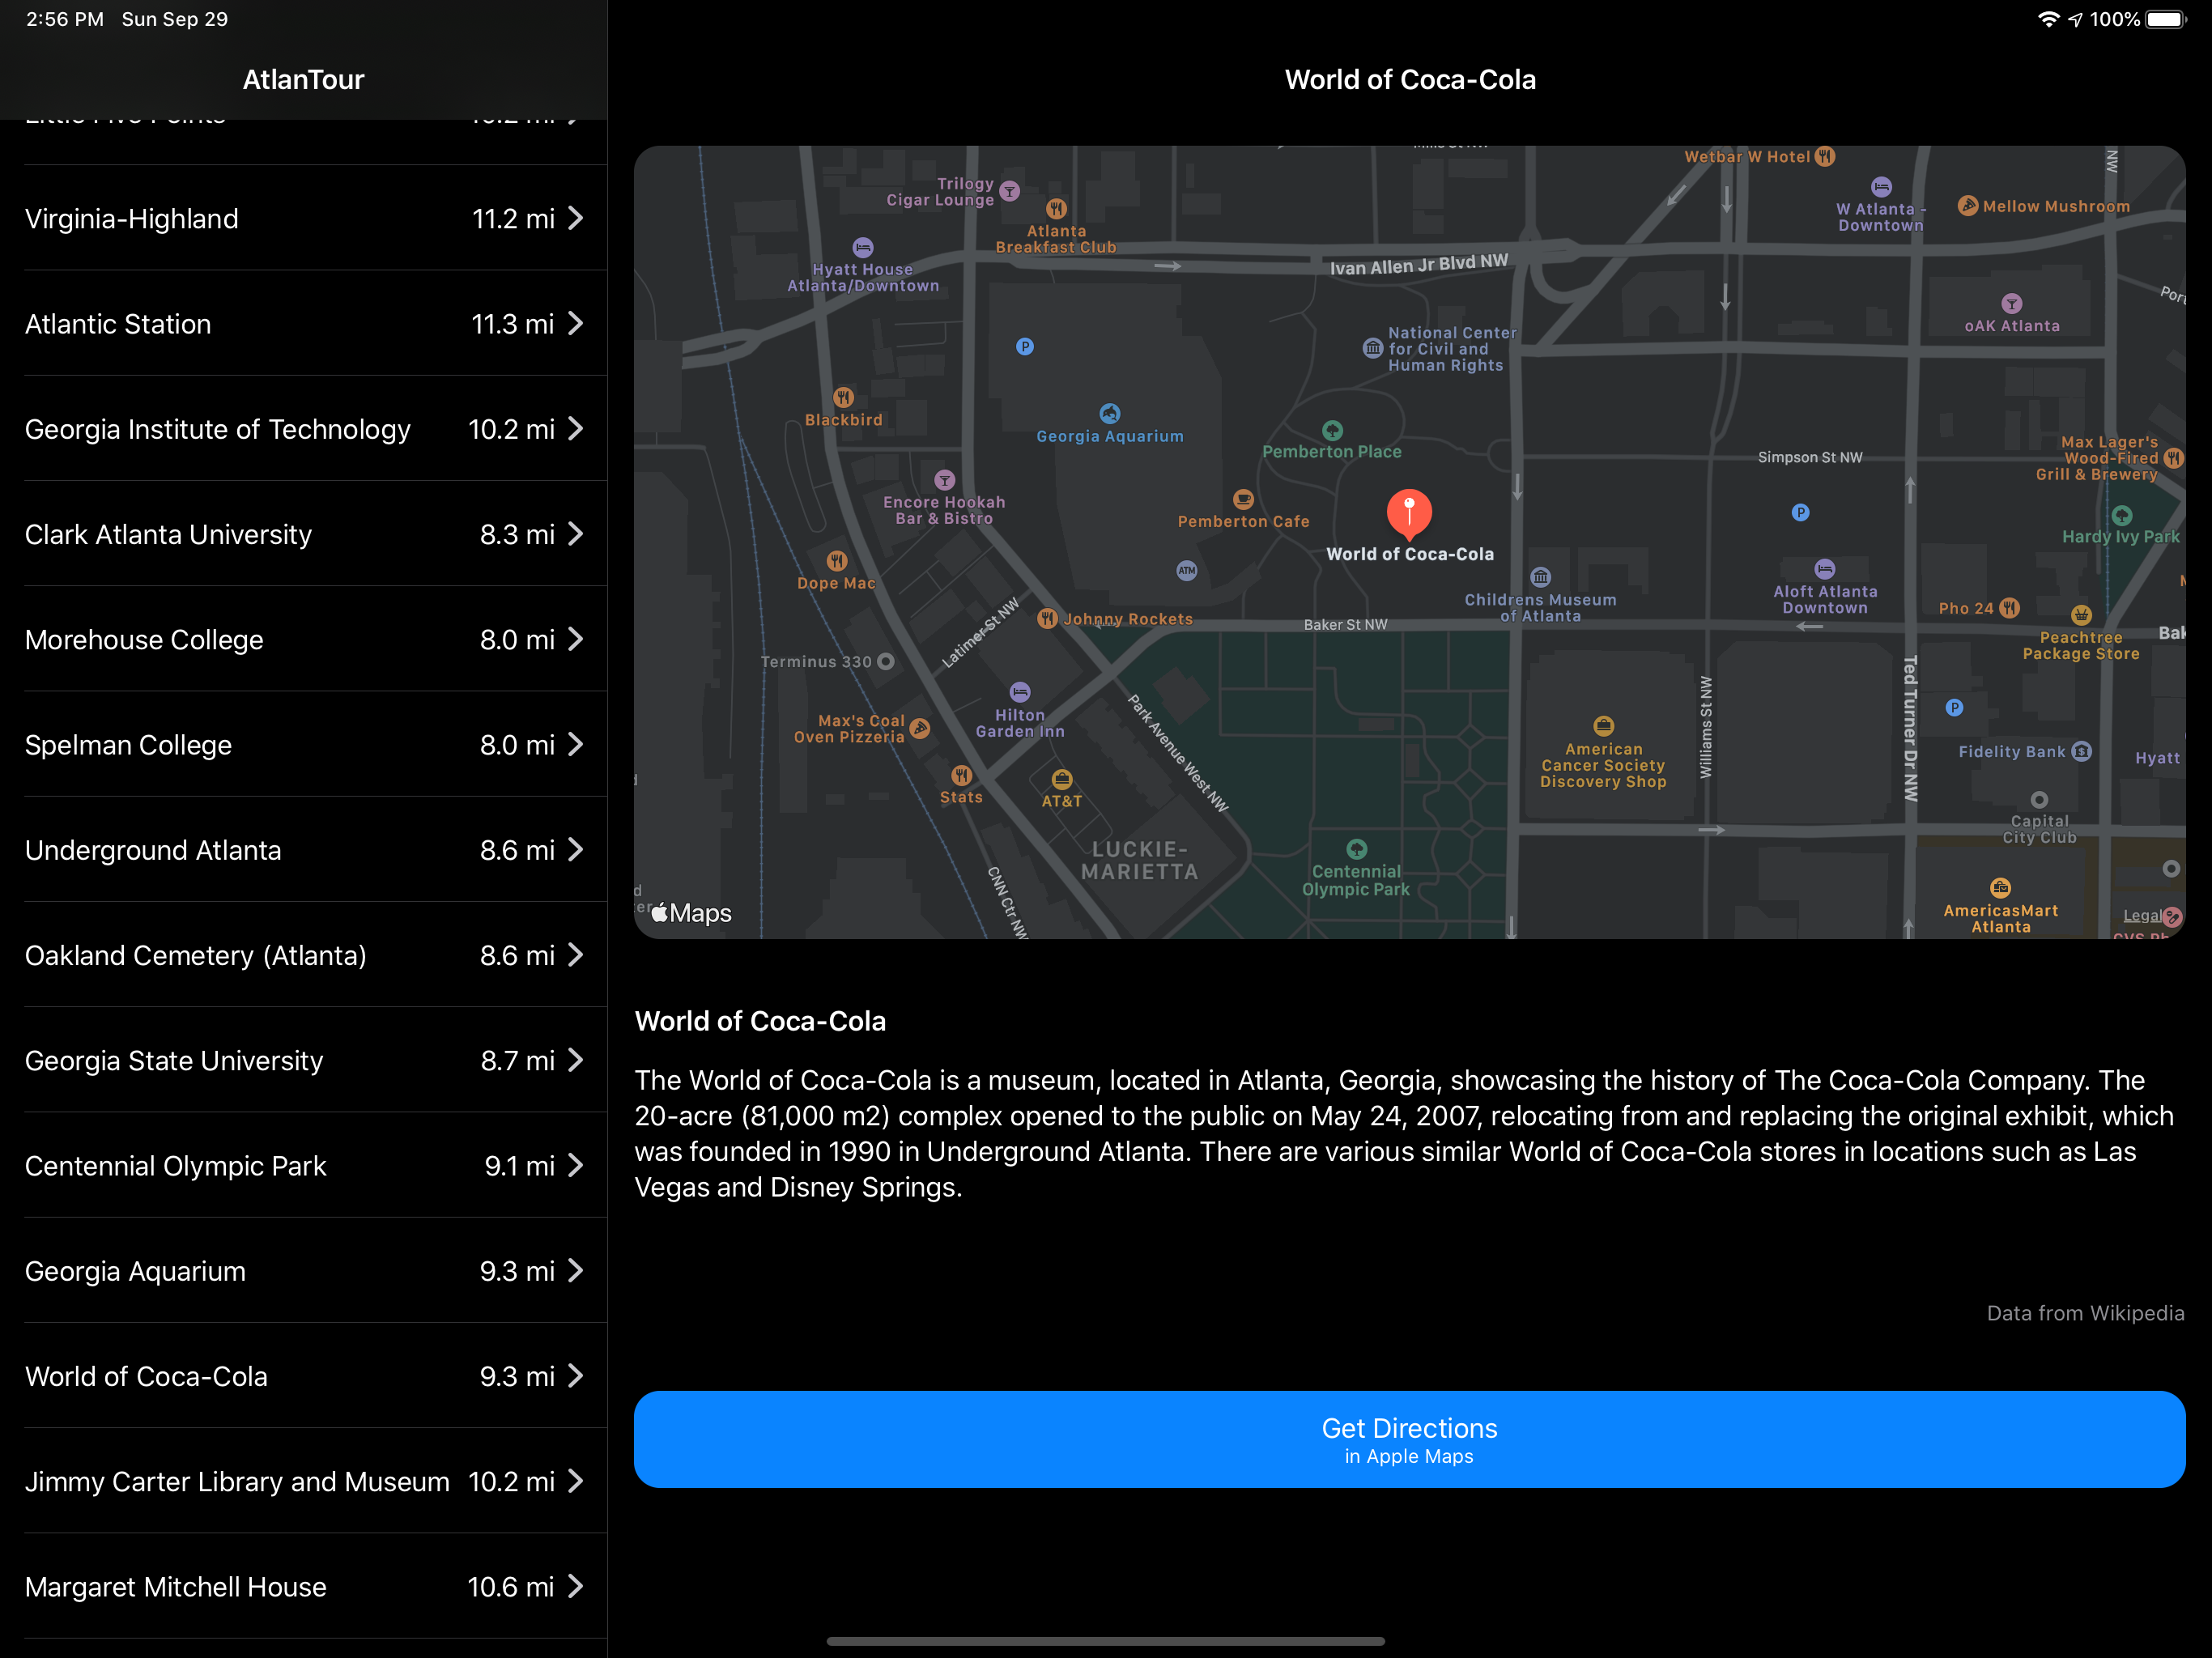
Task: Tap the Mellow Mushroom pizza icon
Action: click(x=1967, y=205)
